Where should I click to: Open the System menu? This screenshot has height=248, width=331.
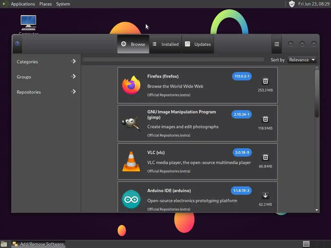point(63,4)
